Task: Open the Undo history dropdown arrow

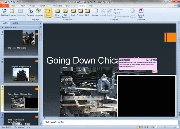Action: click(11, 2)
